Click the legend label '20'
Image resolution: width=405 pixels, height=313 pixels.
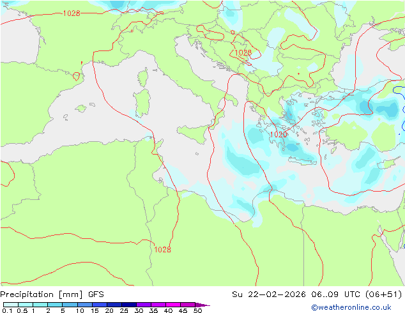[x=109, y=310]
